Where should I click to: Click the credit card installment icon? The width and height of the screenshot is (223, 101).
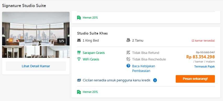(79, 80)
